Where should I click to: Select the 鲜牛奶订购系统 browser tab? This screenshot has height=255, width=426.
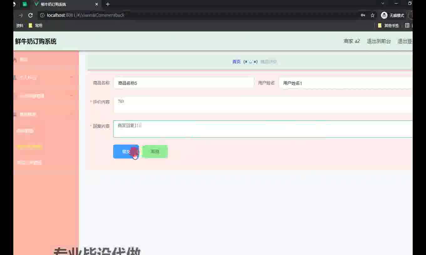click(66, 4)
